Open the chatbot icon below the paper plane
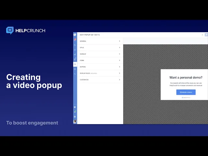 coord(75,59)
